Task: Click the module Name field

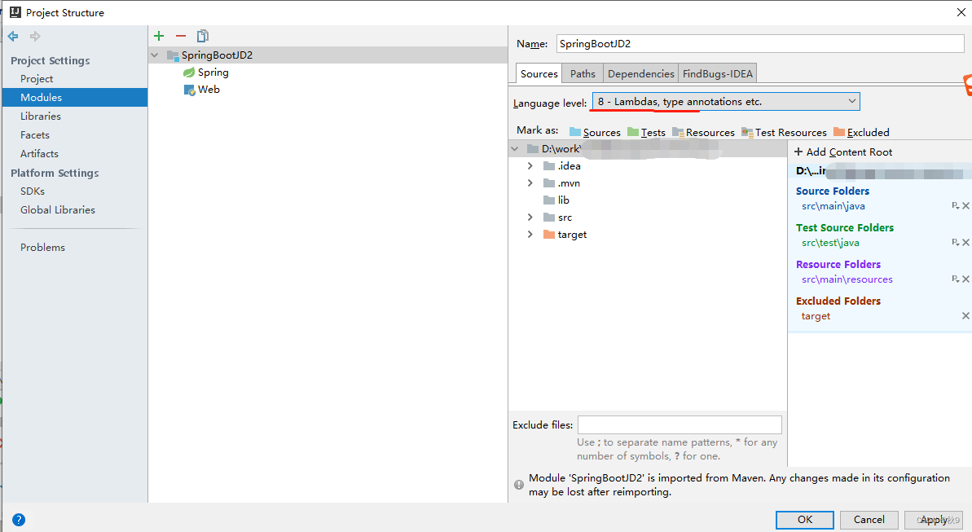Action: click(760, 43)
